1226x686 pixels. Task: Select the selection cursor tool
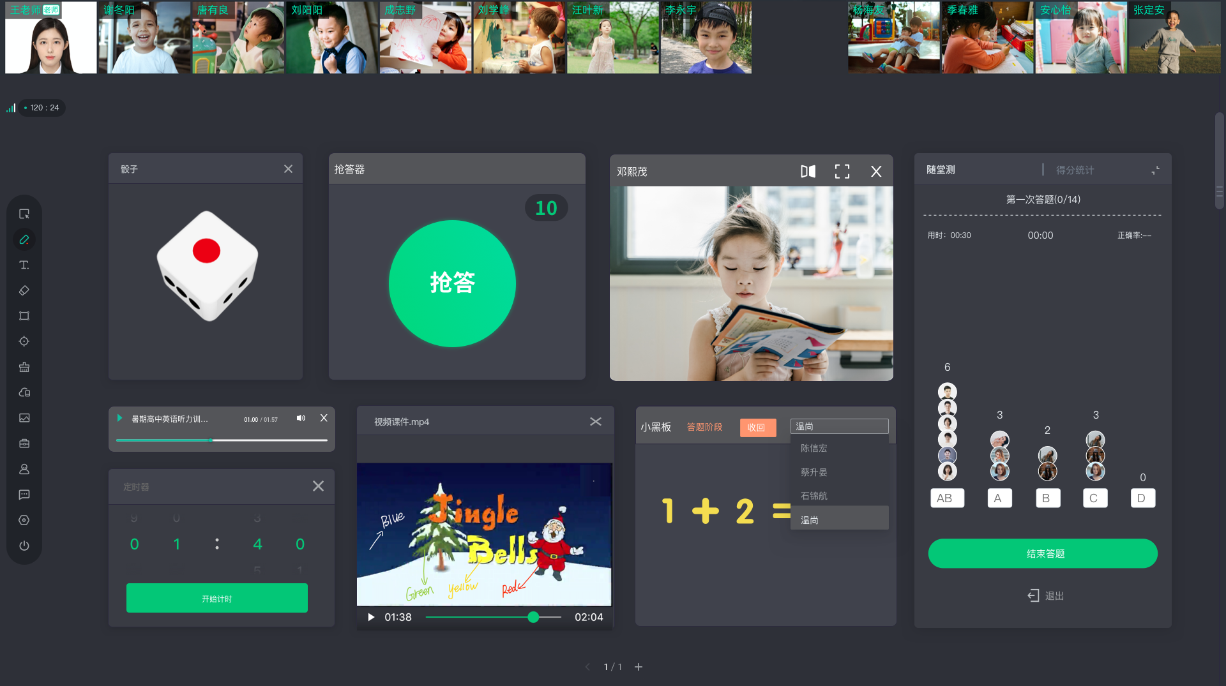pos(24,214)
